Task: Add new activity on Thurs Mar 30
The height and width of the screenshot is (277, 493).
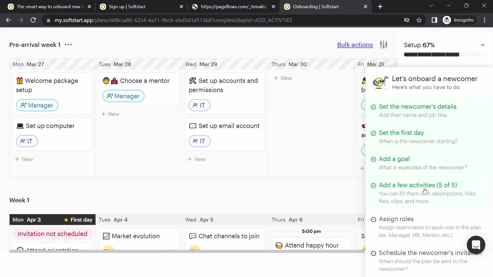Action: tap(283, 78)
